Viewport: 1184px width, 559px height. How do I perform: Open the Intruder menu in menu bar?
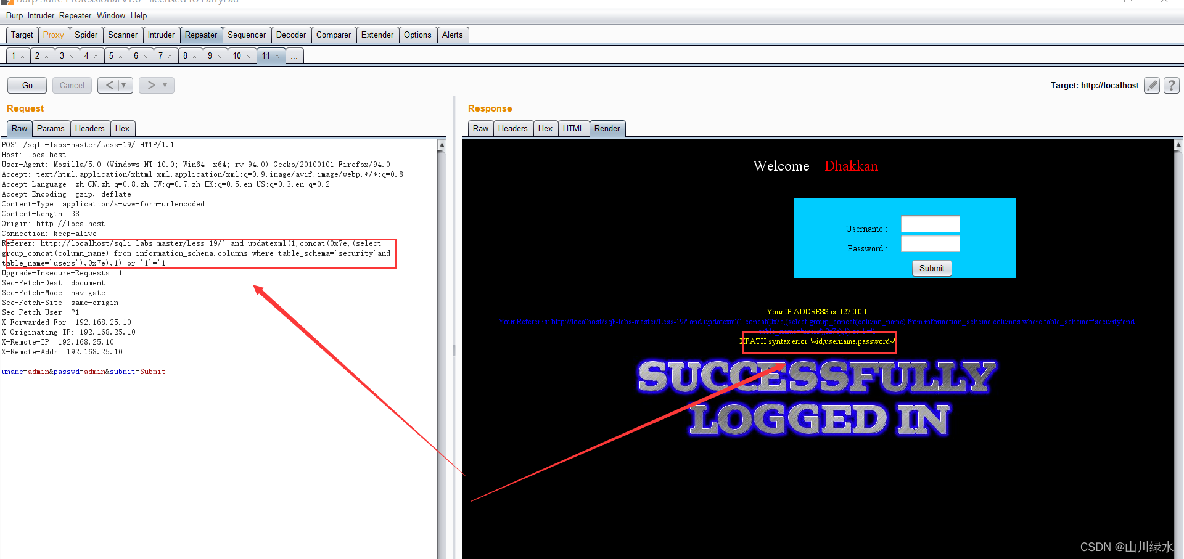41,15
